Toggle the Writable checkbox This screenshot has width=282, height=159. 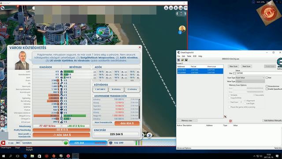click(x=230, y=95)
